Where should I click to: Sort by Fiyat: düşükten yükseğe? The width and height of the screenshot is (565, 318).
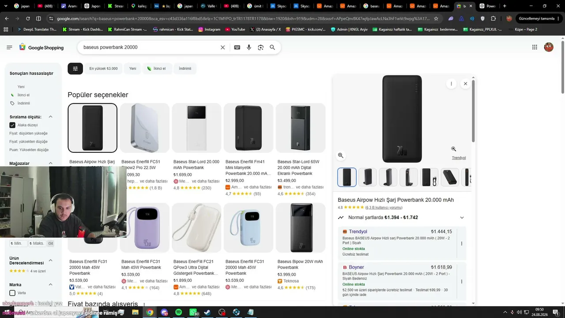pos(28,133)
